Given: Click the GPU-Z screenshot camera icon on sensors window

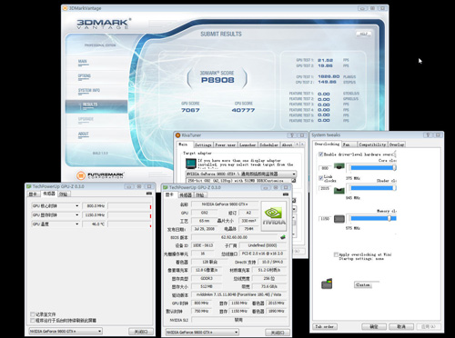Looking at the screenshot, I should [149, 194].
